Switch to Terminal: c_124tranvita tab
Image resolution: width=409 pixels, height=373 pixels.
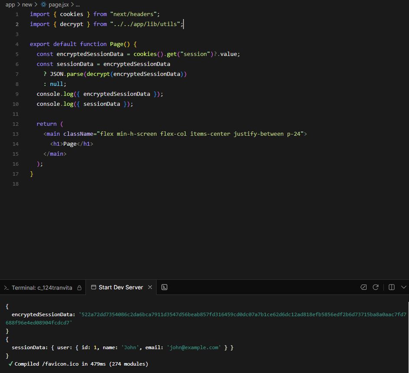coord(42,288)
